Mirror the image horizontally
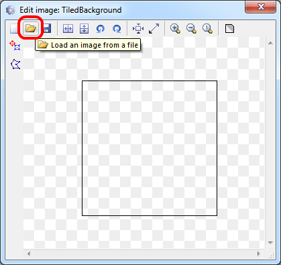Image resolution: width=281 pixels, height=265 pixels. [68, 29]
